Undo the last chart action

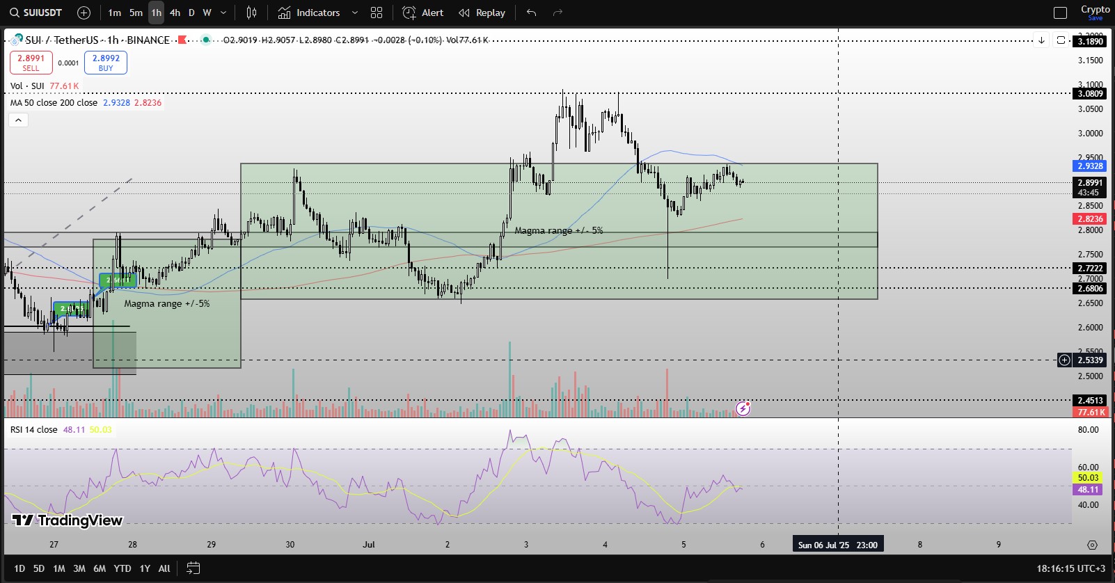pos(532,13)
